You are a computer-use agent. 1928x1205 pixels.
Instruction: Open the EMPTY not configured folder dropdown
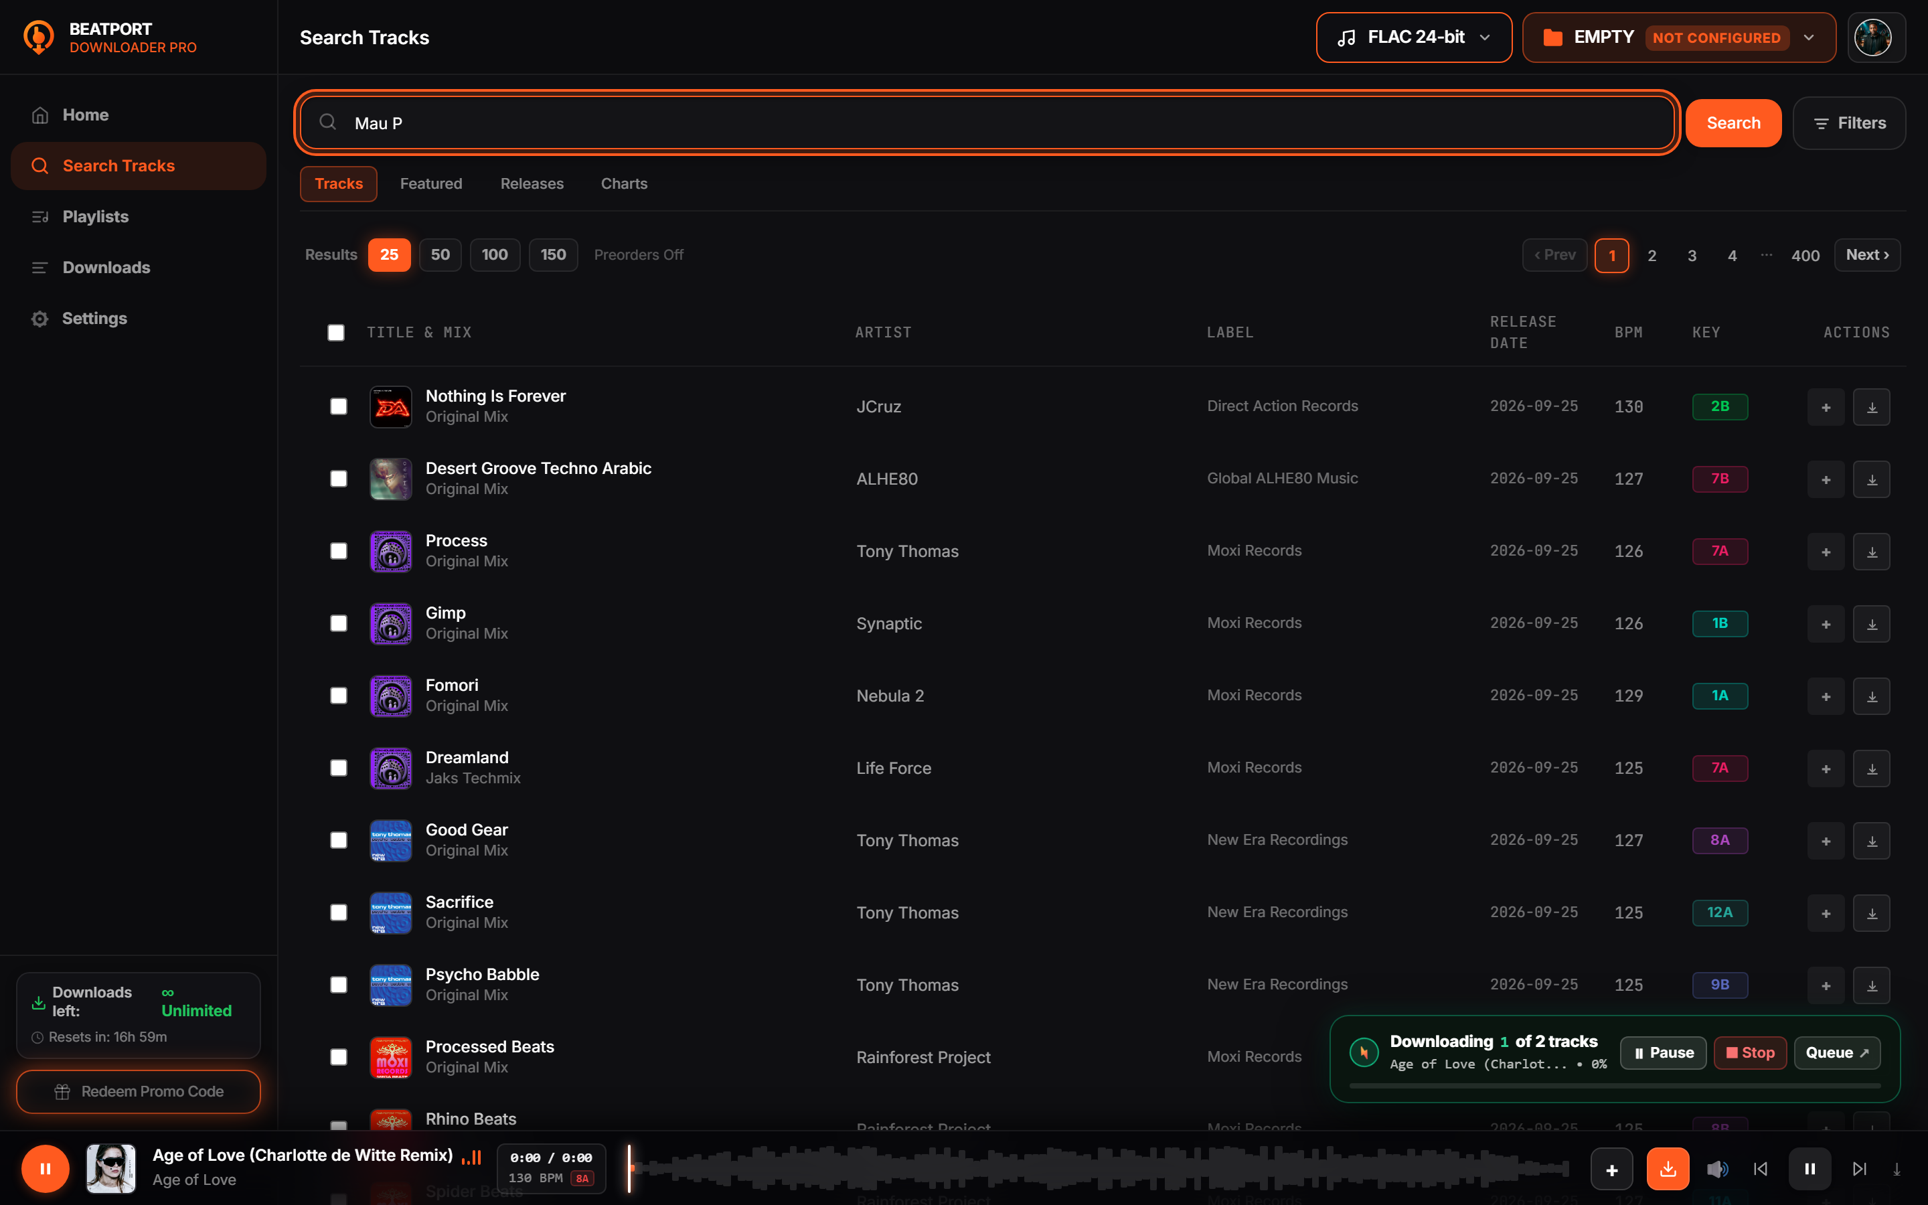point(1679,37)
